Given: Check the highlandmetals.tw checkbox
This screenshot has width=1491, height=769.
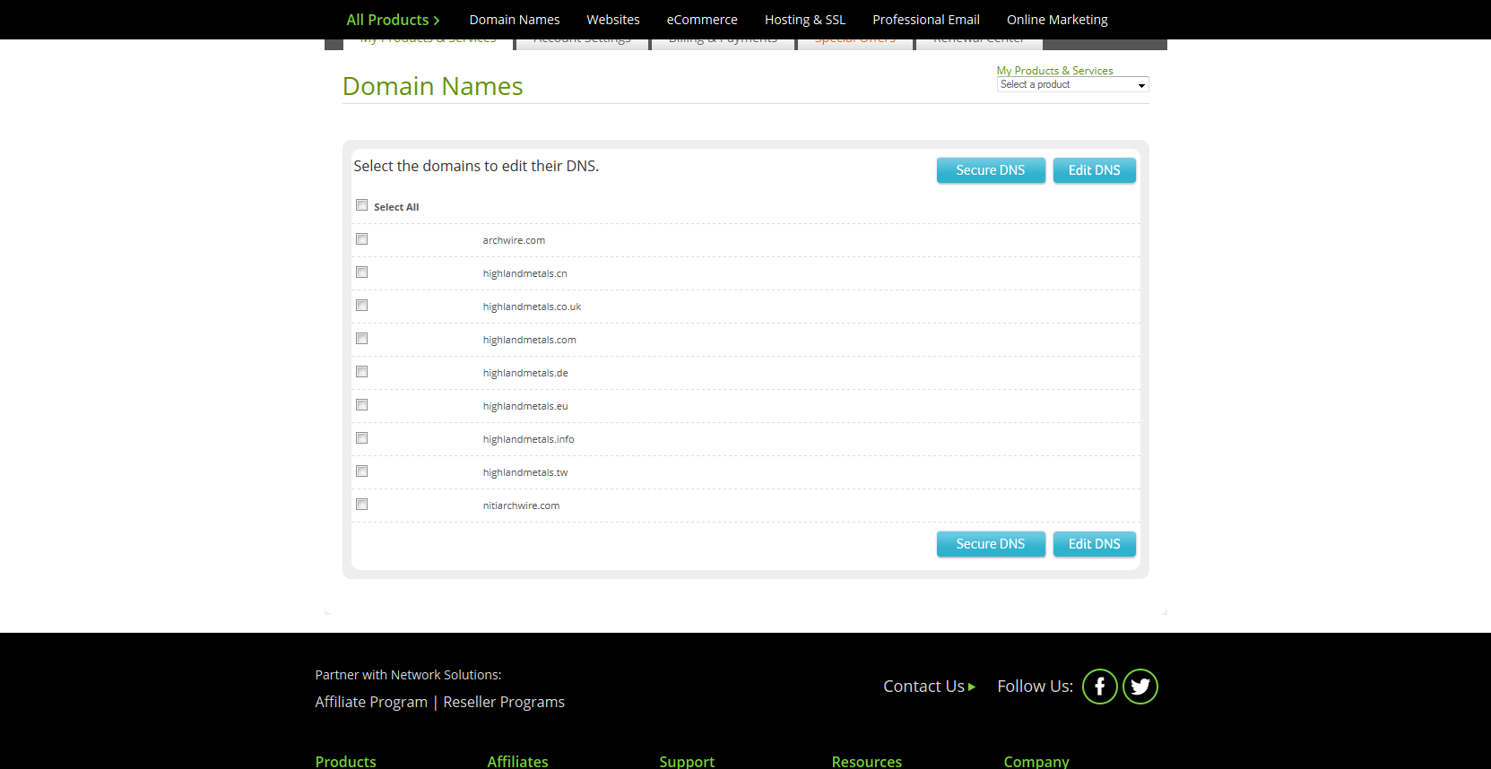Looking at the screenshot, I should (361, 471).
